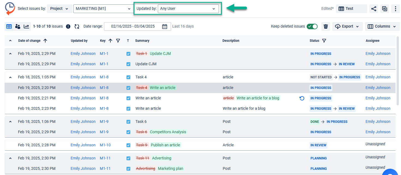
Task: Open the Columns dropdown
Action: 382,26
